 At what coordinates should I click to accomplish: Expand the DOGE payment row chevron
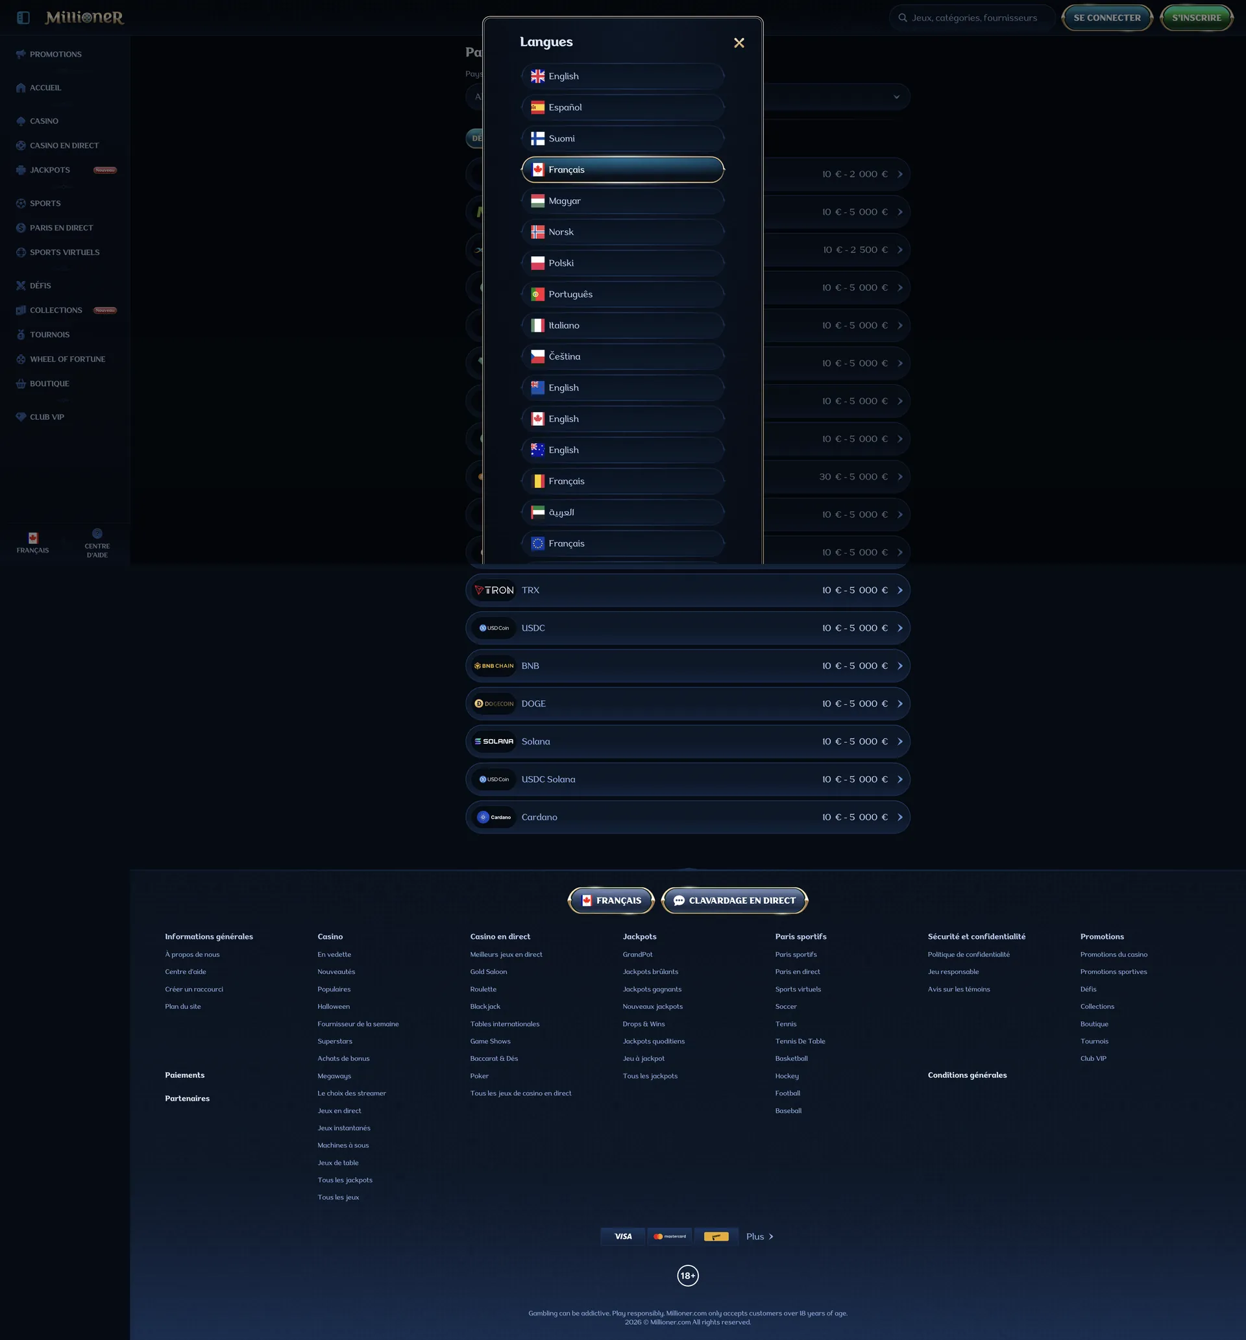pos(899,703)
